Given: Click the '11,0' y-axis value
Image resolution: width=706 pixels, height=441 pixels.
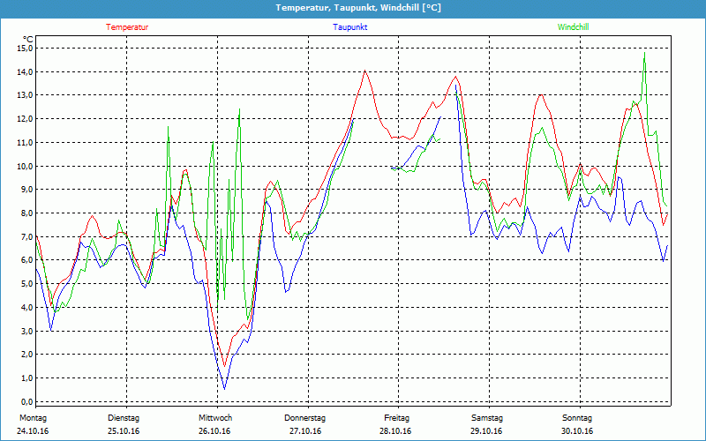Looking at the screenshot, I should click(25, 142).
